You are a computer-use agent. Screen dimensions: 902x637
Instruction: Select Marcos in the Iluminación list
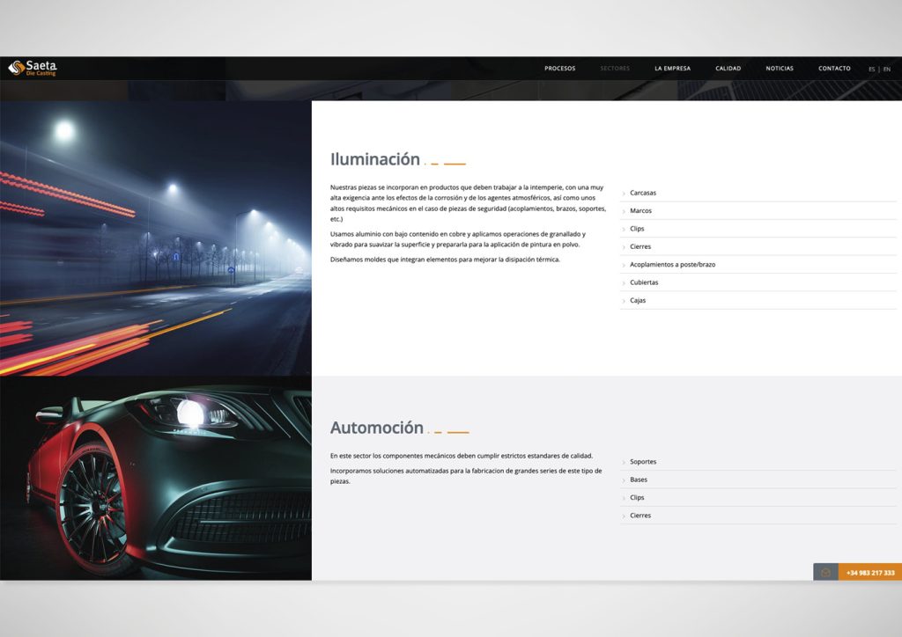(758, 211)
